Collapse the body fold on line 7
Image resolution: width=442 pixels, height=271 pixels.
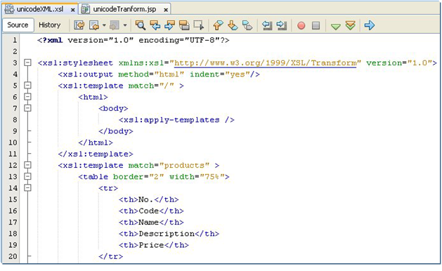click(x=27, y=108)
